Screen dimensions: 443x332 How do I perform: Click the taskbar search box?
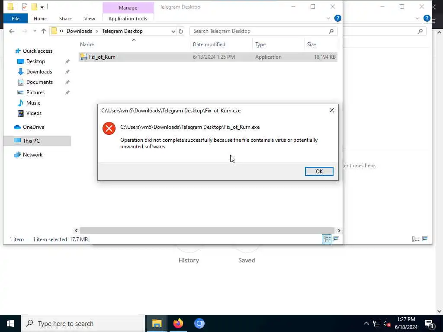click(x=83, y=323)
